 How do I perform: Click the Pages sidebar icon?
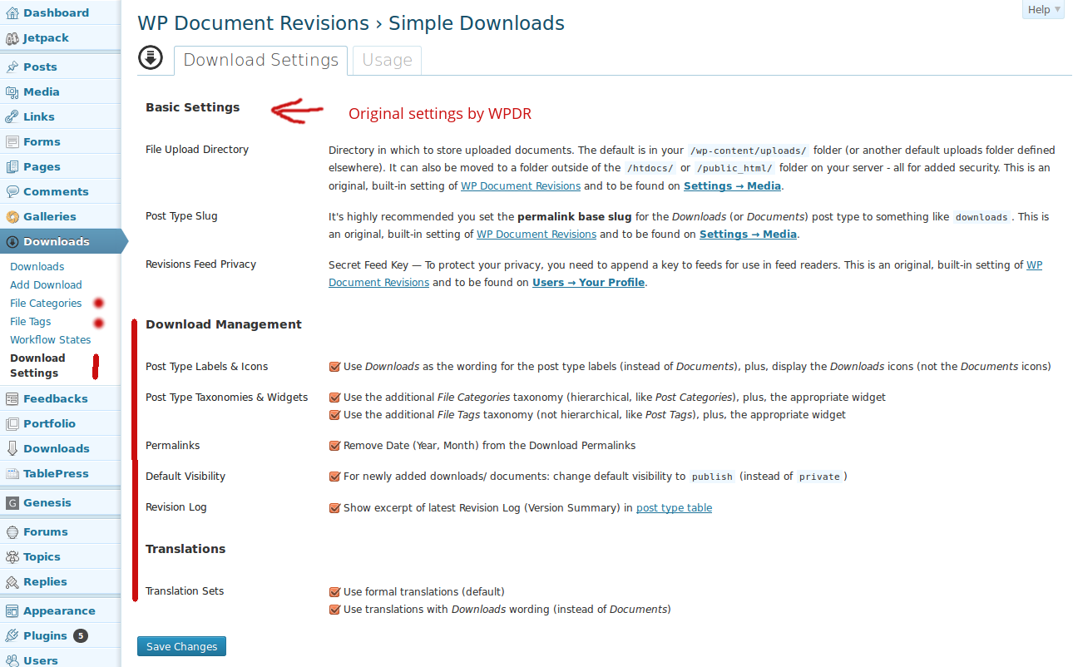(12, 167)
